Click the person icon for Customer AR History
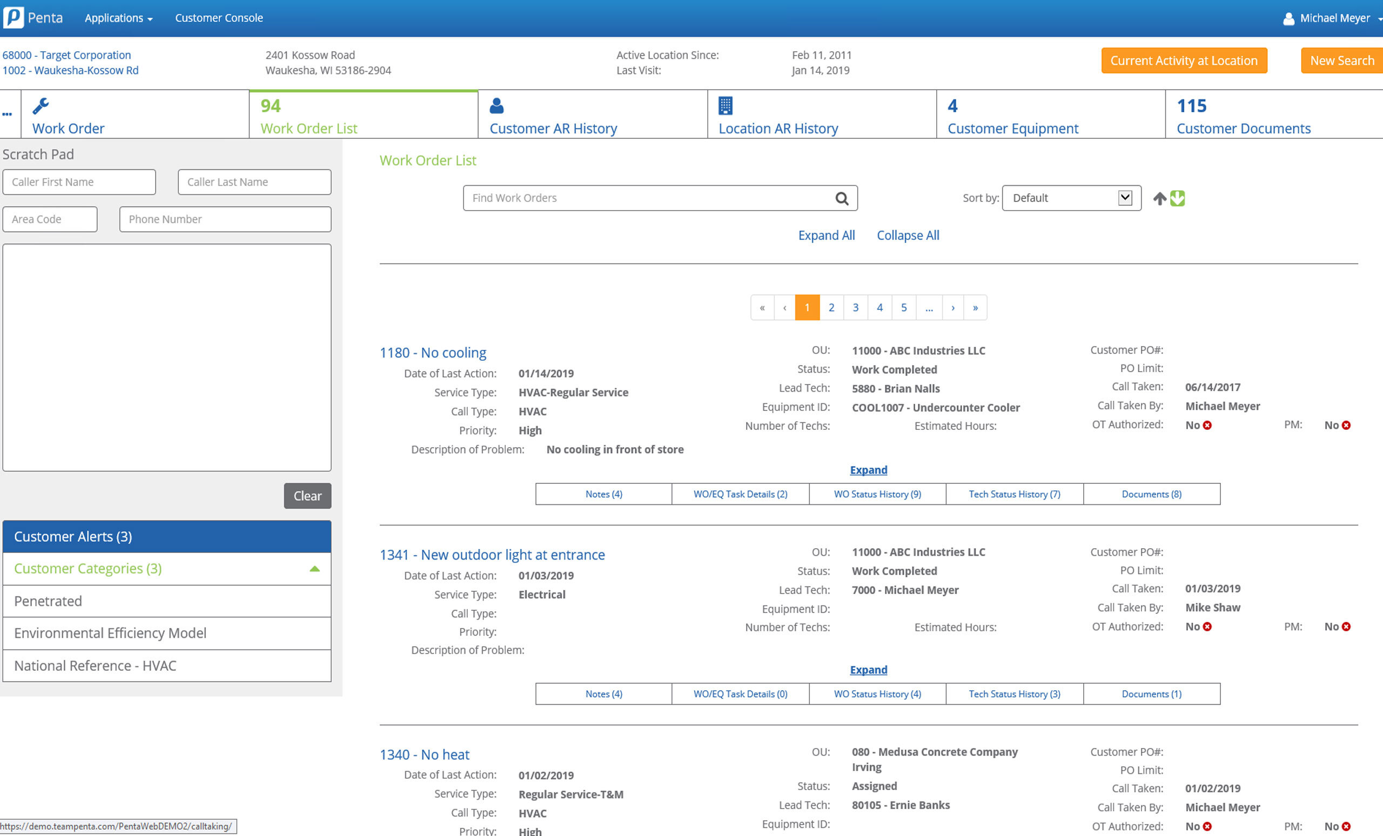 [x=496, y=105]
